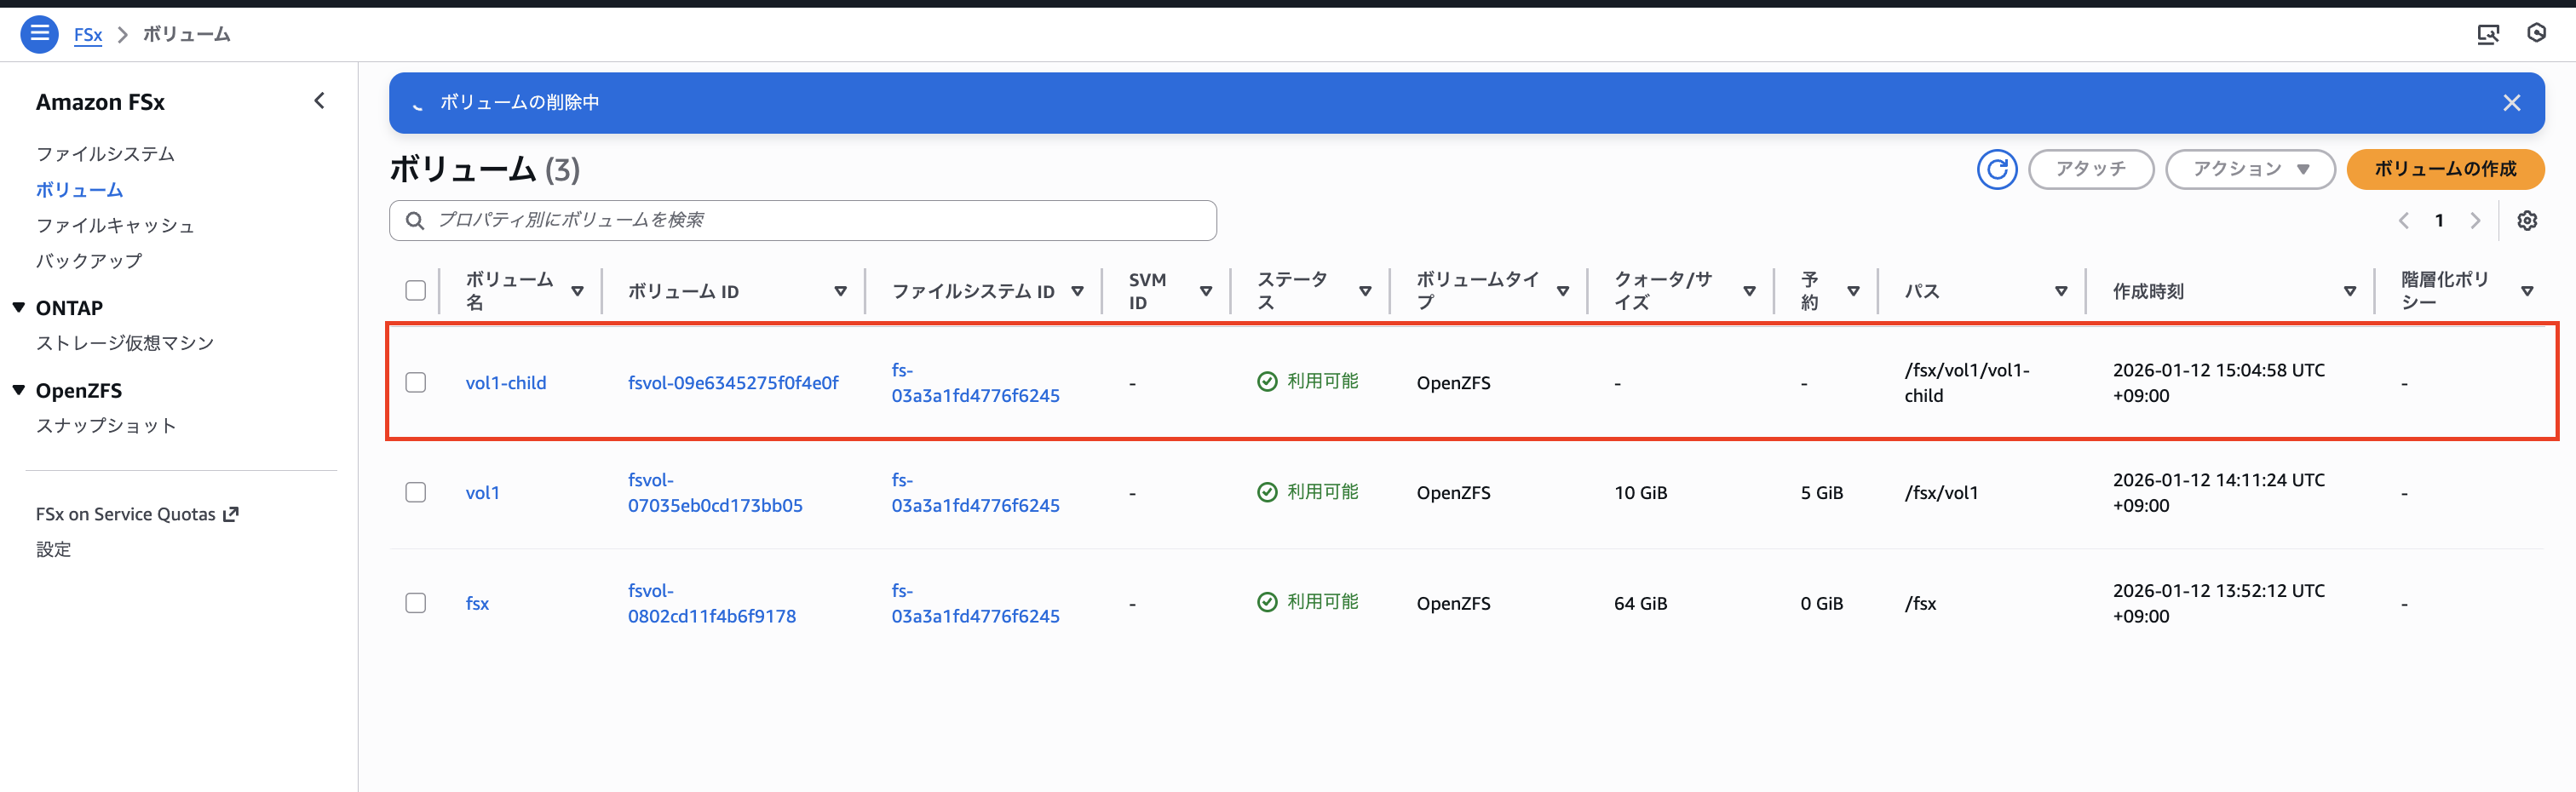Open the アクション dropdown

[2250, 169]
